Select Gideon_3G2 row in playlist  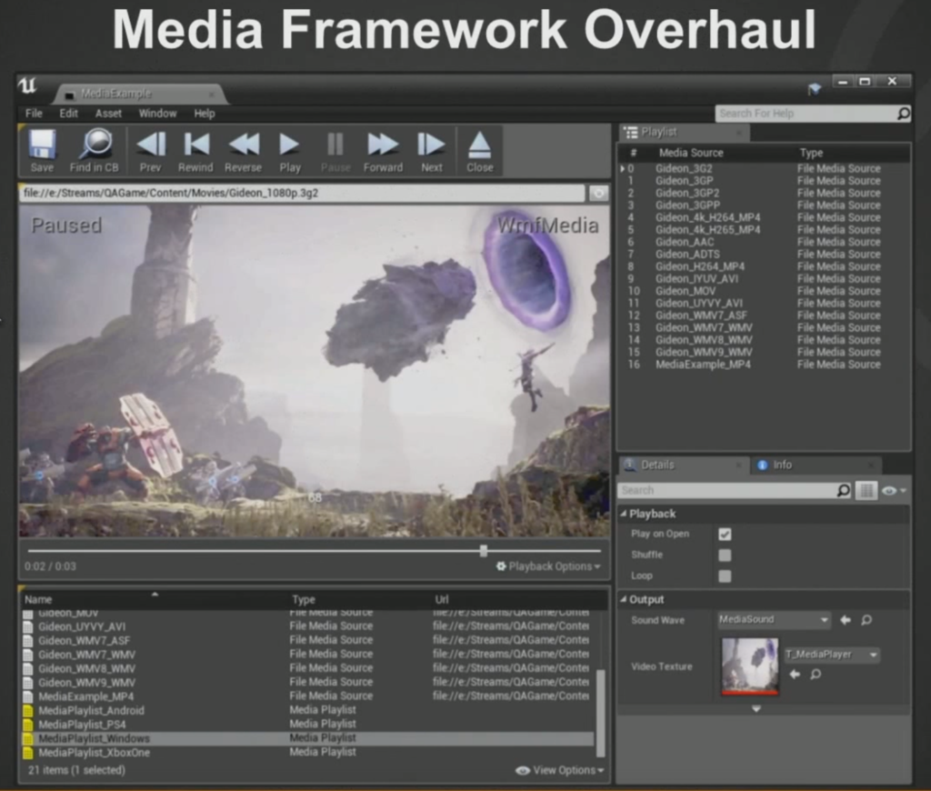pyautogui.click(x=764, y=168)
